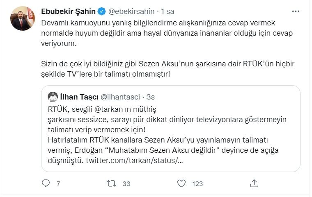Click the '3s' quoted tweet timestamp
312x197 pixels.
click(x=150, y=97)
